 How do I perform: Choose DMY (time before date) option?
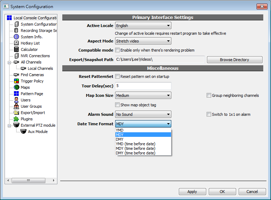[x=143, y=153]
